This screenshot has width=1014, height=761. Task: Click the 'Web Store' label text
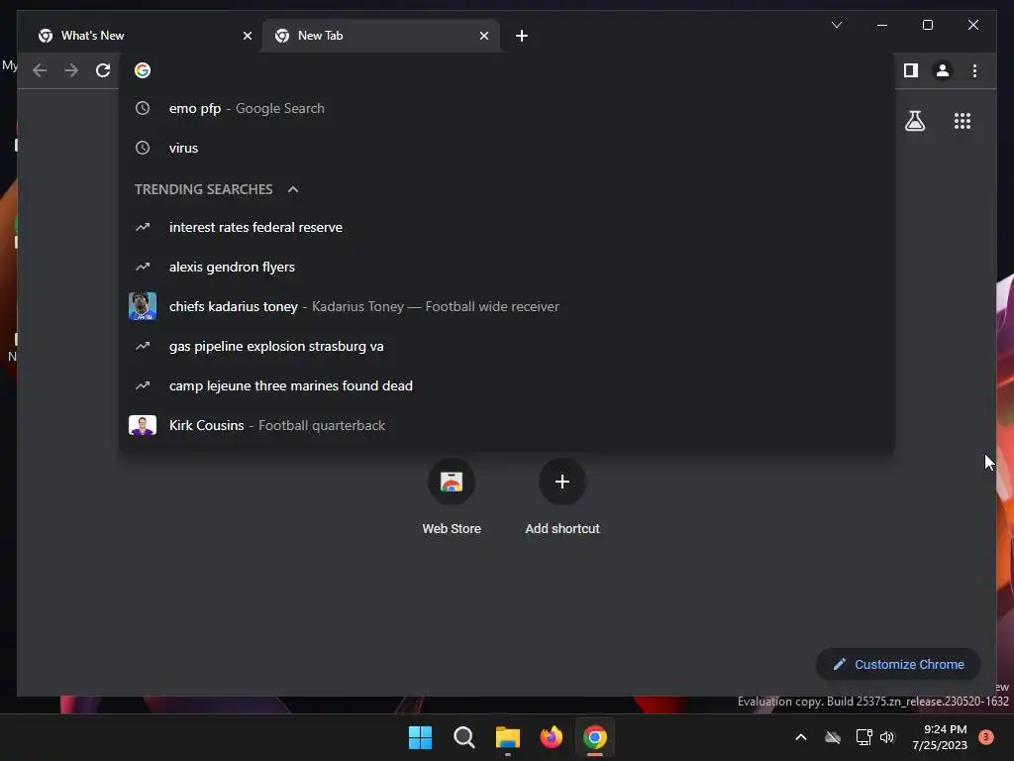coord(452,529)
